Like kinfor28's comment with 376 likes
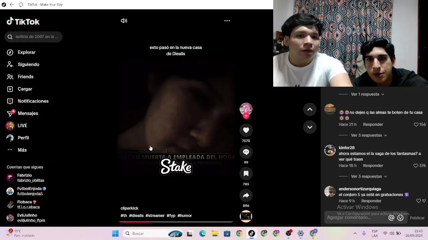This screenshot has width=428, height=240. click(x=416, y=165)
